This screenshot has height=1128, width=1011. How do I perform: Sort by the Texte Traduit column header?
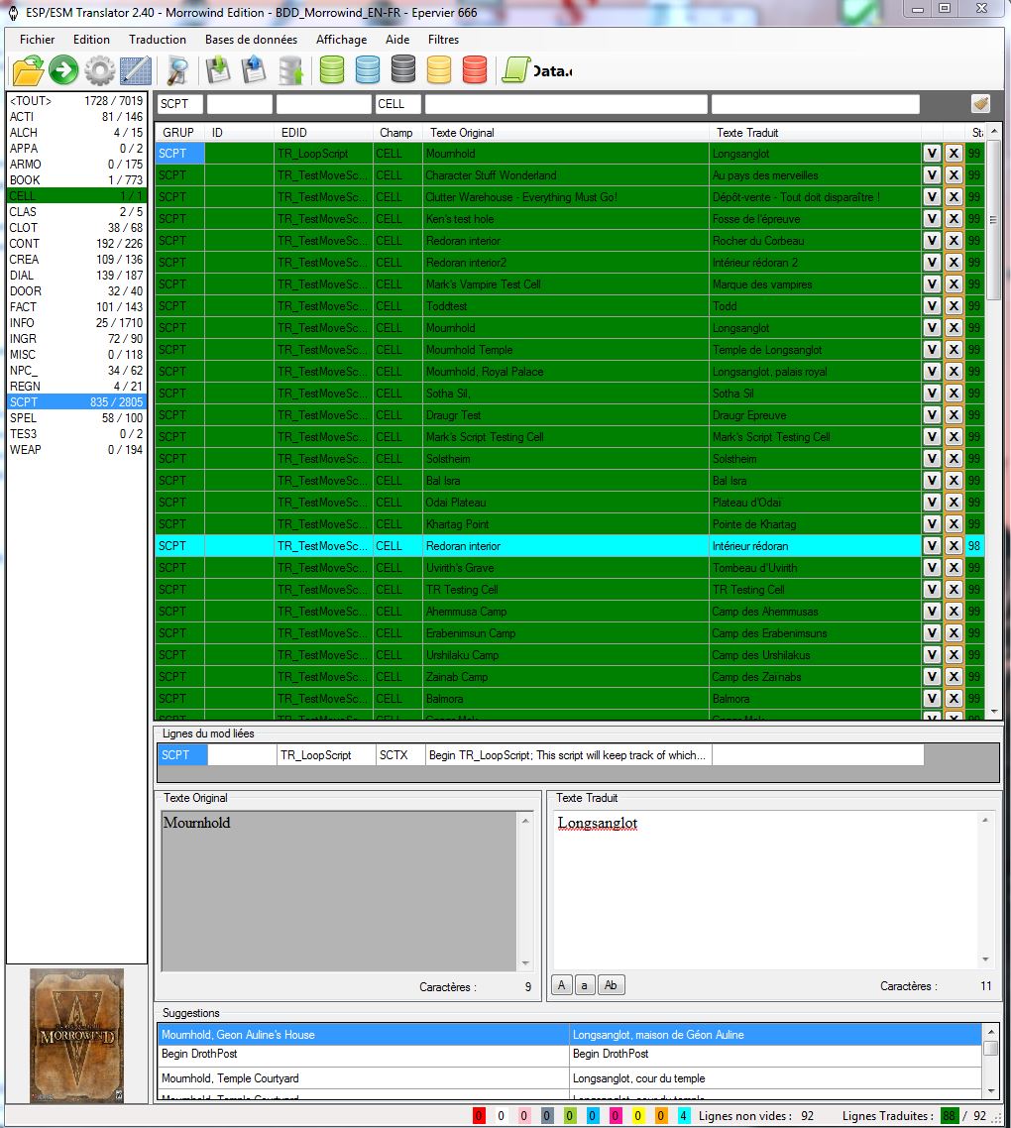pos(816,133)
